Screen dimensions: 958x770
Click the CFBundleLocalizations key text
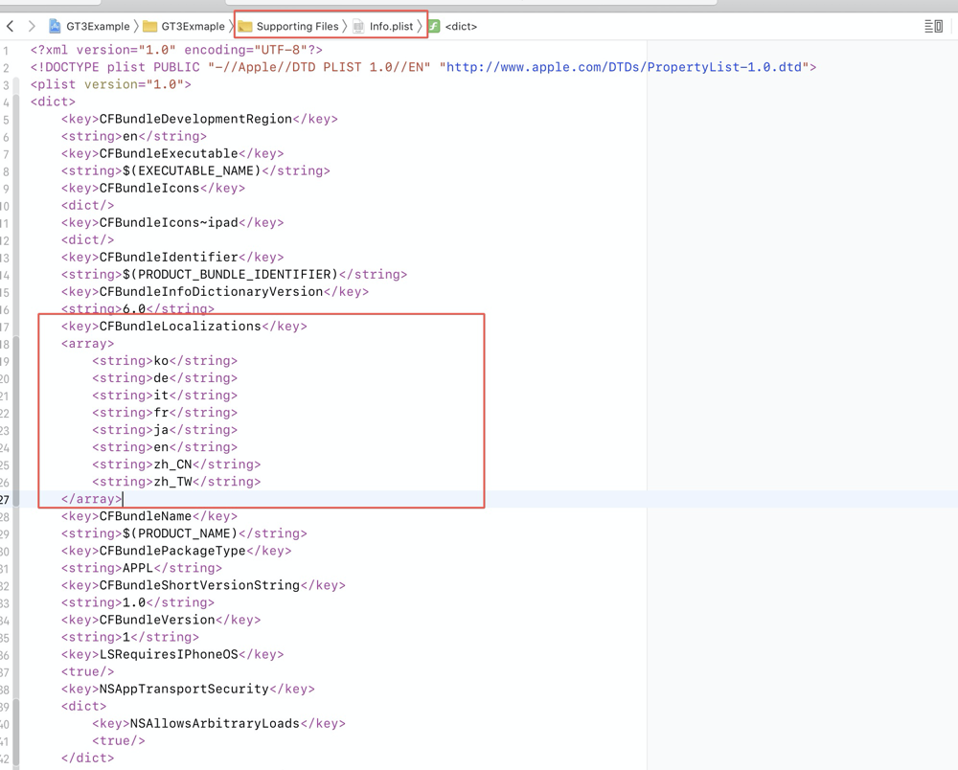click(x=180, y=327)
